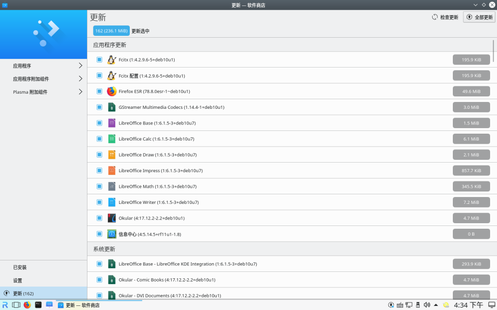497x310 pixels.
Task: Click the LibreOffice Base purple icon
Action: pos(111,123)
